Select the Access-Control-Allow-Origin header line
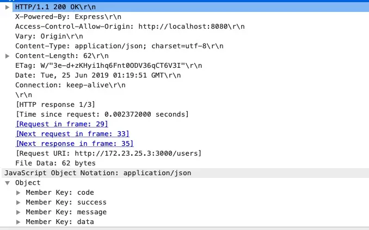 [130, 27]
